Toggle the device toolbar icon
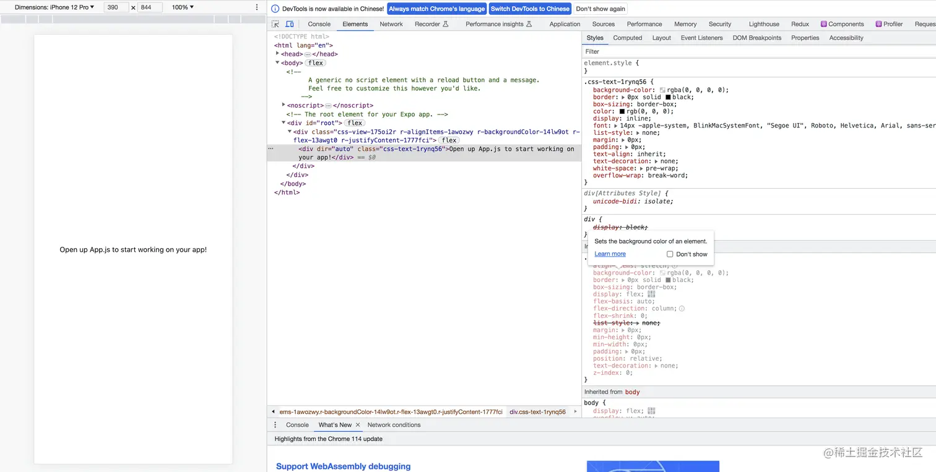 tap(290, 24)
